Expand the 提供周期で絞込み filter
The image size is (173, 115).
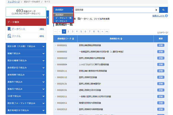click(x=26, y=75)
